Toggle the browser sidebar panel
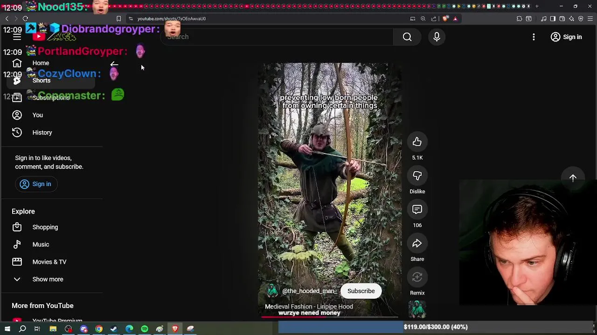This screenshot has width=597, height=335. (553, 19)
